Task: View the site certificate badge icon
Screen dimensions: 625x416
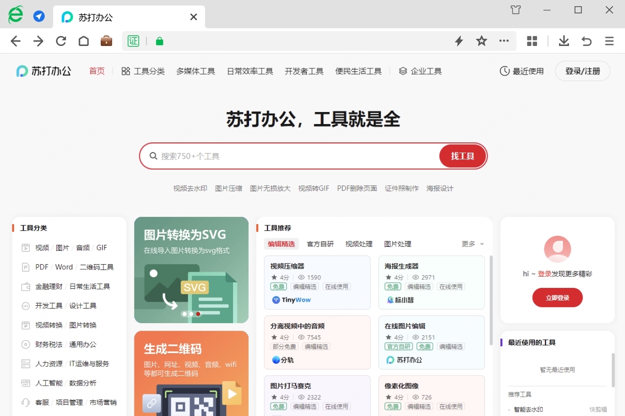Action: [133, 41]
